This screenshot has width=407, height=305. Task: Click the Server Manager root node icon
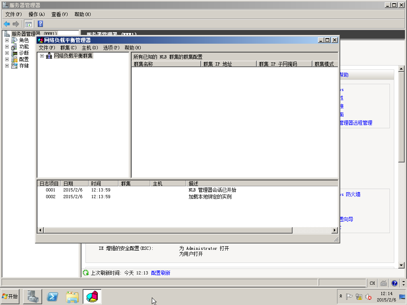7,34
